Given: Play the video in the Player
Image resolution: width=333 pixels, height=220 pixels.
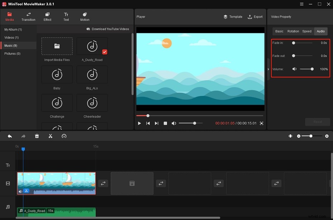Looking at the screenshot, I should pyautogui.click(x=139, y=123).
